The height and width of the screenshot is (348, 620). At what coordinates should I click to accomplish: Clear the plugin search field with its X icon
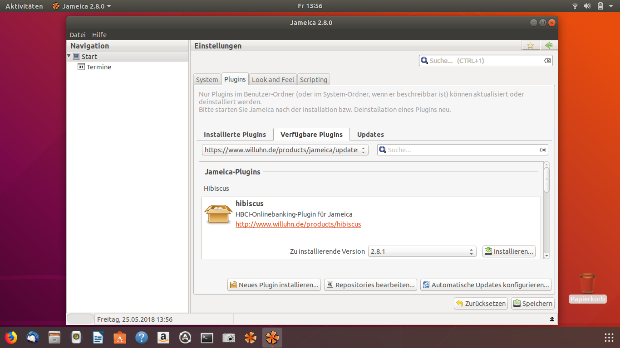[543, 150]
